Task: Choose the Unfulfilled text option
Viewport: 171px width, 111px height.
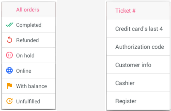Action: coord(28,101)
